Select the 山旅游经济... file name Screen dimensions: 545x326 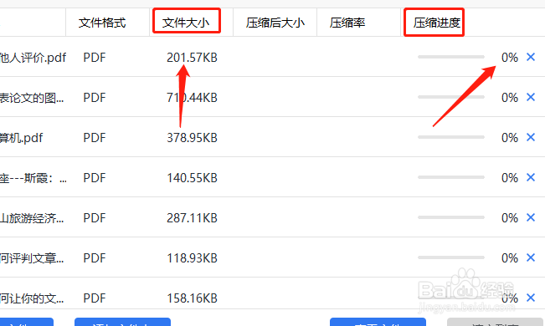click(32, 218)
